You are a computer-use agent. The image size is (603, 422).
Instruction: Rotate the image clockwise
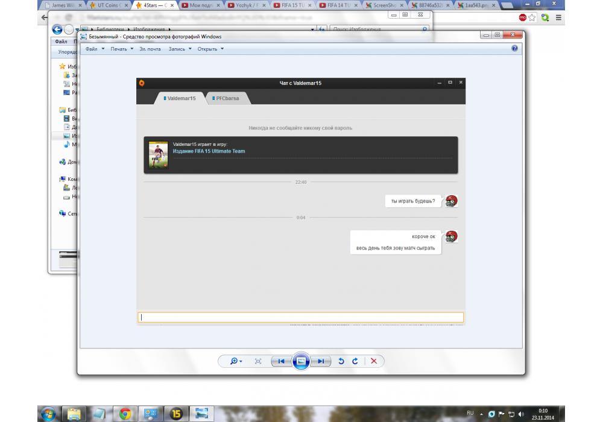pyautogui.click(x=355, y=361)
